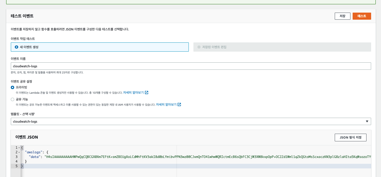Image resolution: width=381 pixels, height=177 pixels.
Task: Click the base64 data string value
Action: (208, 157)
